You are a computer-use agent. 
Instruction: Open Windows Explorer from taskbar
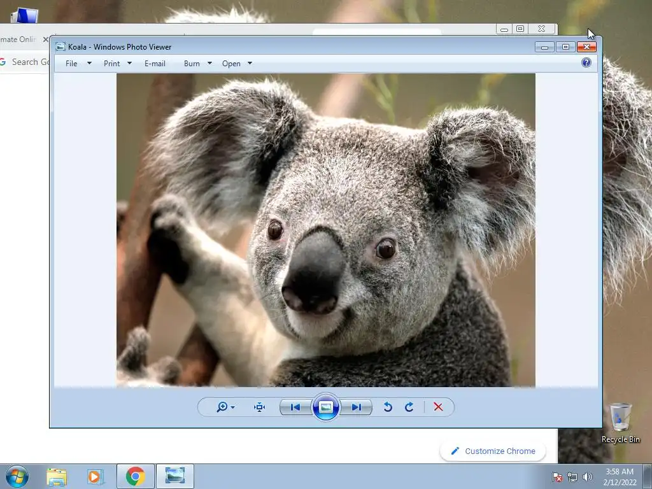click(57, 476)
